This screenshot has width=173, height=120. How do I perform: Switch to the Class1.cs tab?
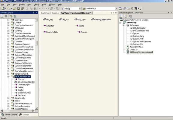(55, 13)
